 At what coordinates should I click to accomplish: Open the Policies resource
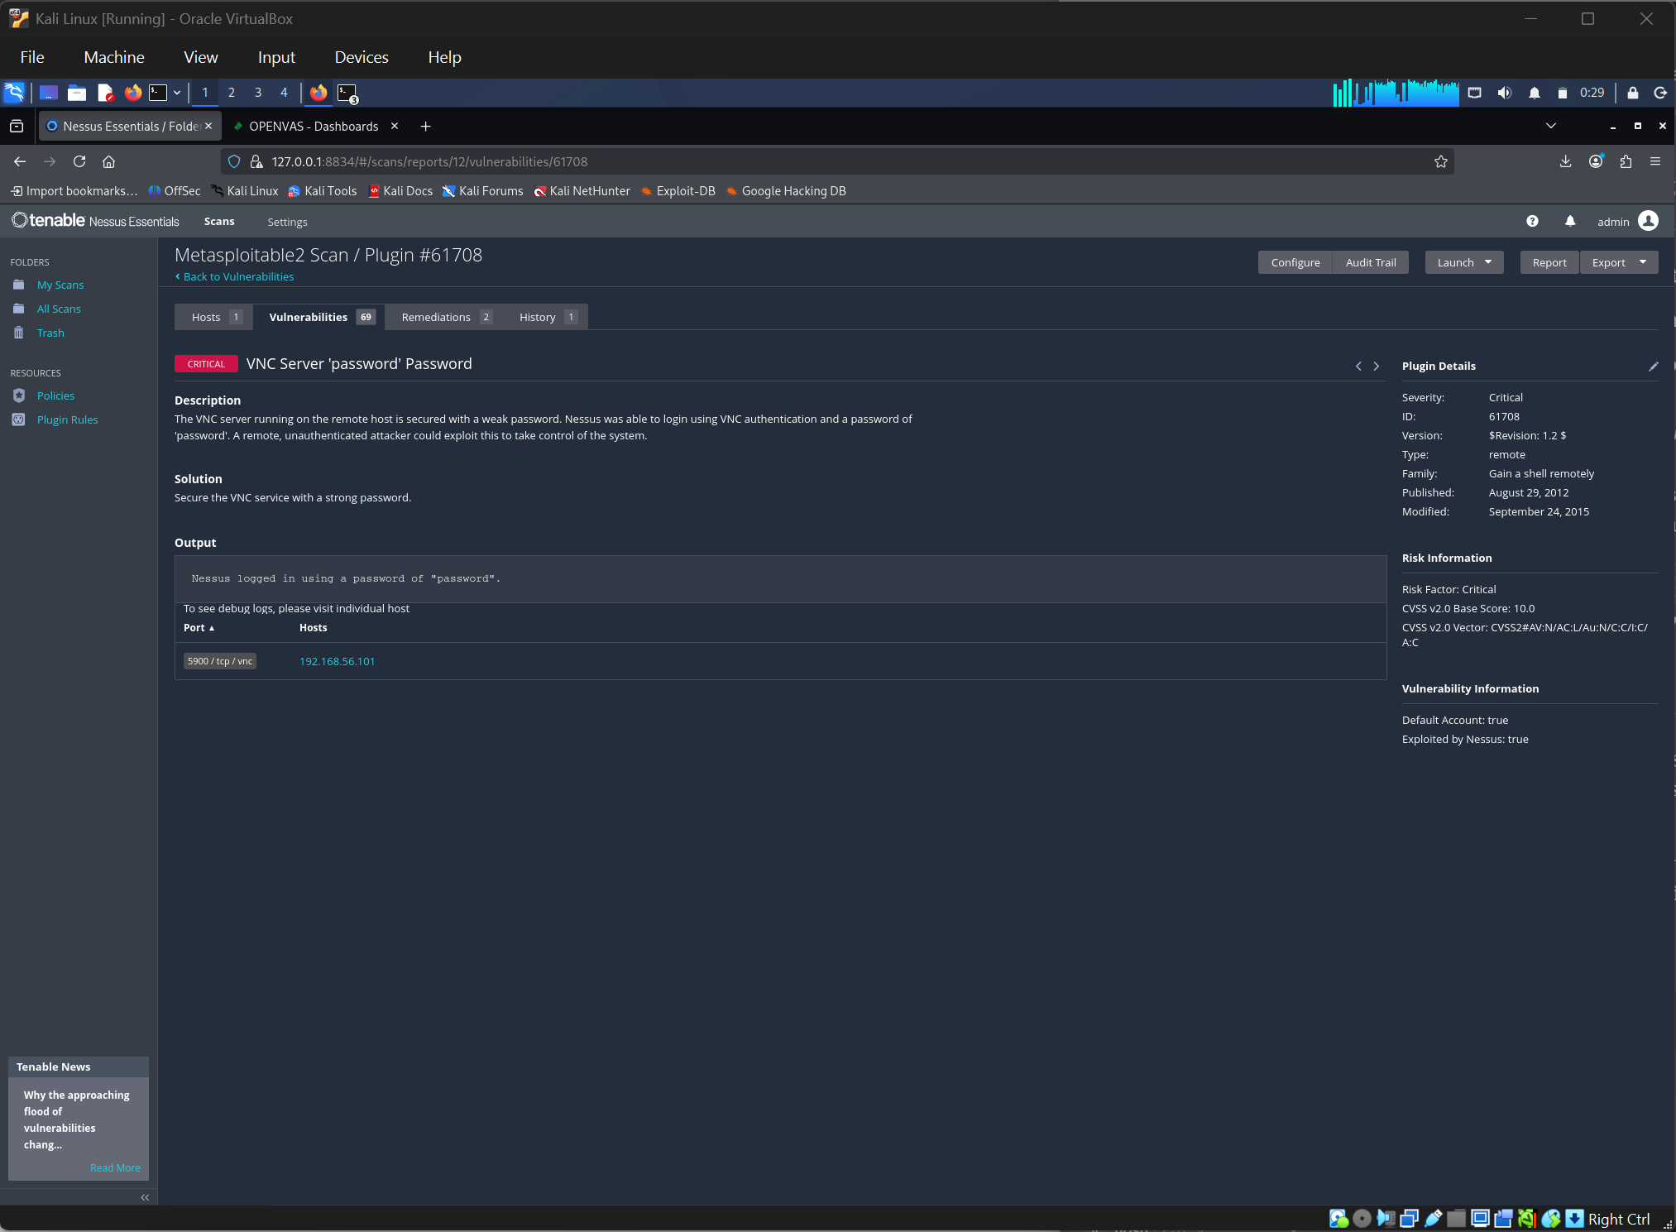click(x=55, y=395)
